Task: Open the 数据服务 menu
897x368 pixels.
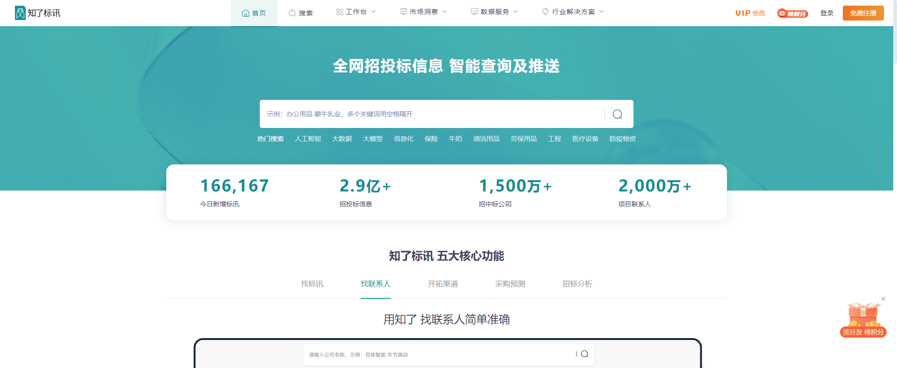Action: (495, 12)
